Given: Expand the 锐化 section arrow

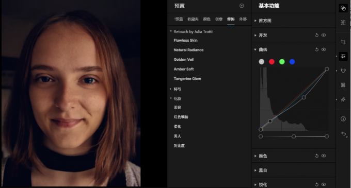Looking at the screenshot, I should click(255, 184).
